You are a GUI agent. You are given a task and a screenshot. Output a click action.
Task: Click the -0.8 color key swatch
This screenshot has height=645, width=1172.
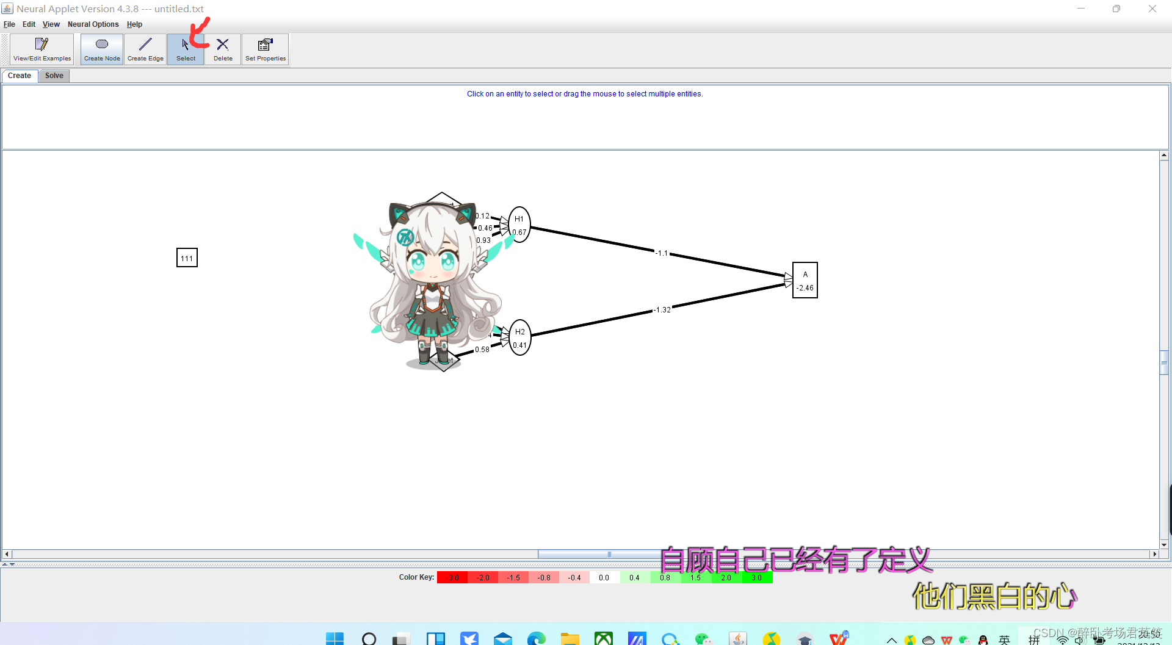(x=544, y=577)
